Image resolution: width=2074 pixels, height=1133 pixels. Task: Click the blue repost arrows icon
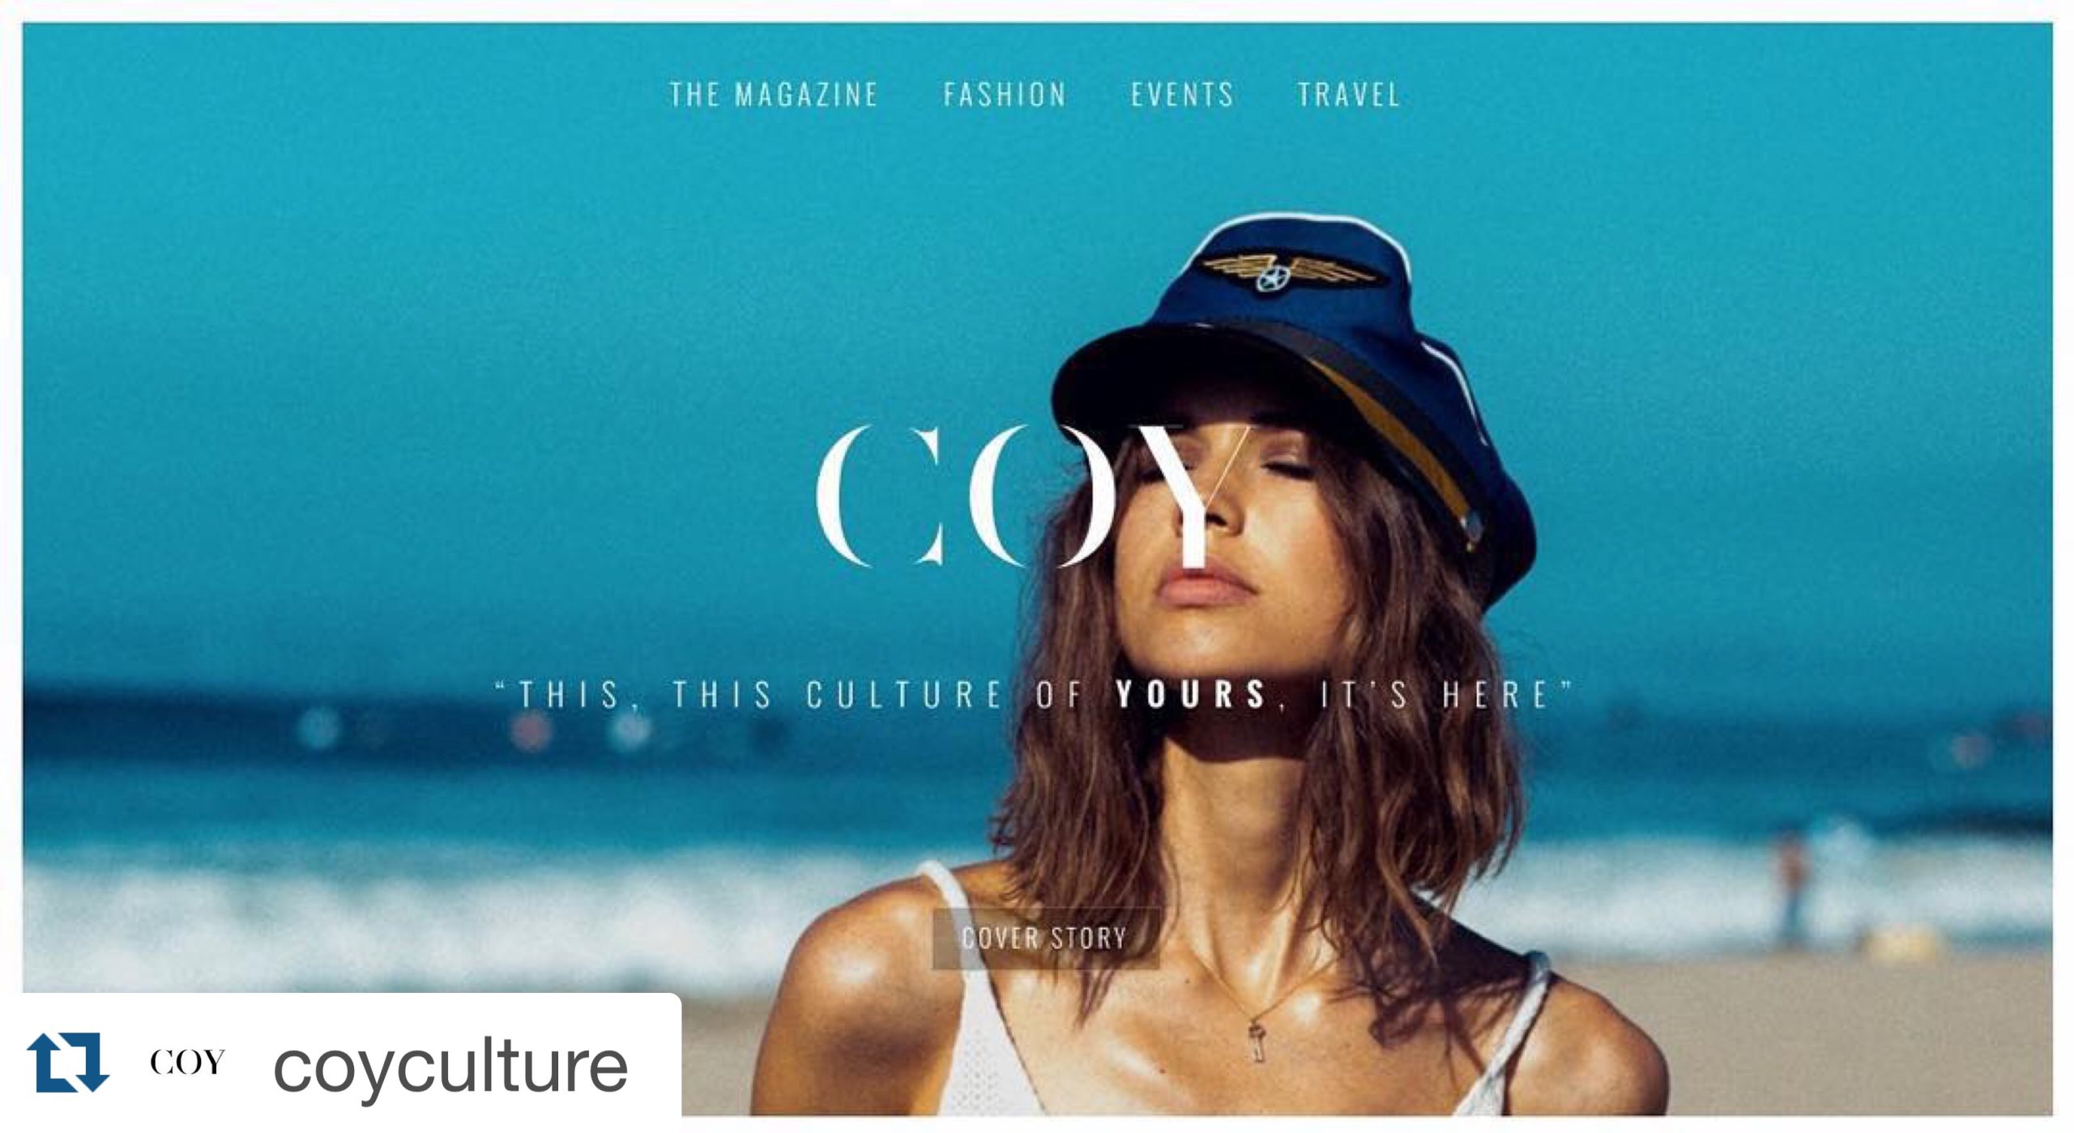click(68, 1062)
